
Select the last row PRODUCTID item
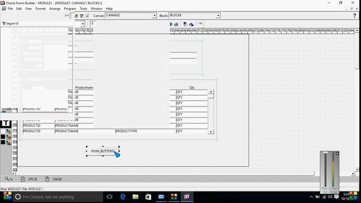pos(38,131)
